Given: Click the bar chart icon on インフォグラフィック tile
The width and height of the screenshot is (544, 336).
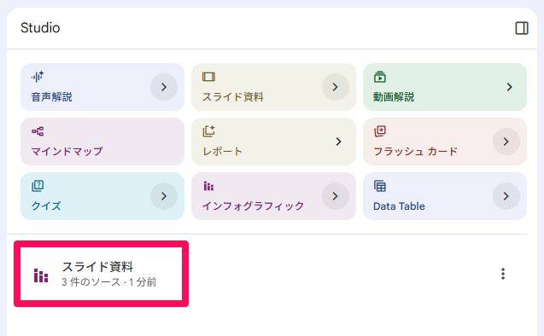Looking at the screenshot, I should click(x=208, y=186).
